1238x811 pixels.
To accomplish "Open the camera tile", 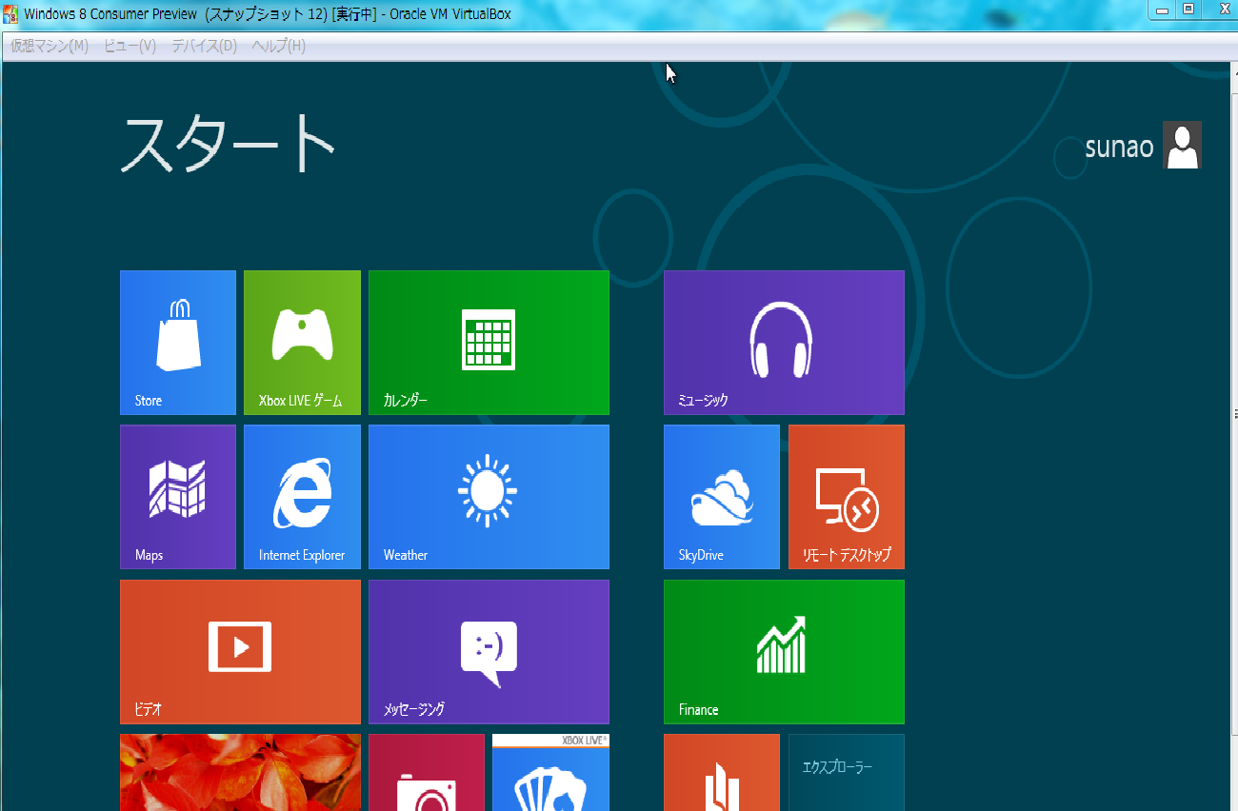I will coord(427,772).
